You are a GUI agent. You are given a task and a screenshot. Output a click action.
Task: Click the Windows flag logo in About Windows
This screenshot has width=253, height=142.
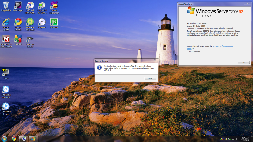pos(191,10)
